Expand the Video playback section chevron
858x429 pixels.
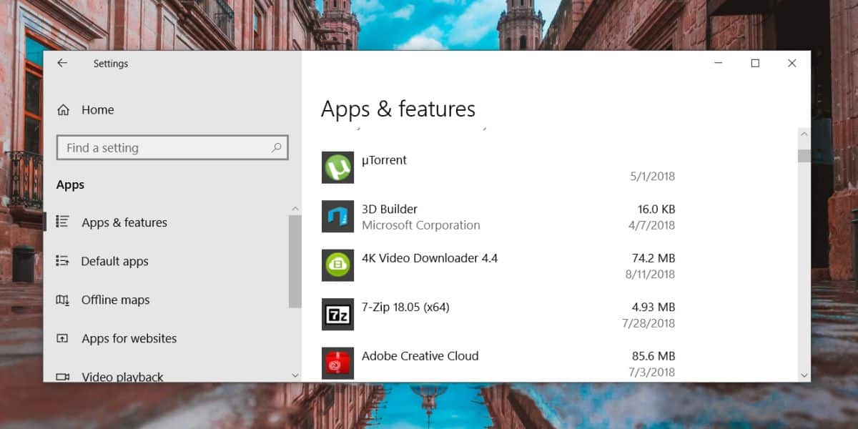coord(295,374)
